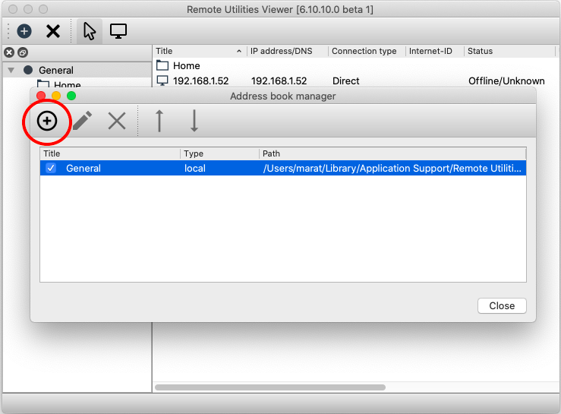Minimize the Address book manager window
Image resolution: width=561 pixels, height=414 pixels.
(56, 96)
